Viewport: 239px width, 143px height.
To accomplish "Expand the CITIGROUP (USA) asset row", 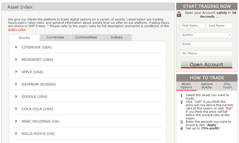I will pyautogui.click(x=16, y=47).
